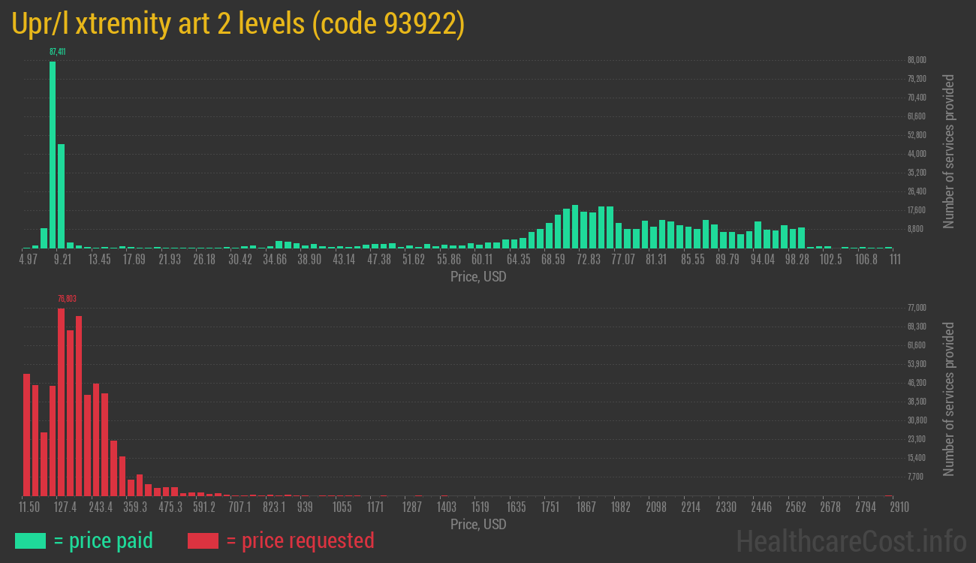Click the 9.21 x-axis tick label
976x563 pixels.
tap(62, 260)
